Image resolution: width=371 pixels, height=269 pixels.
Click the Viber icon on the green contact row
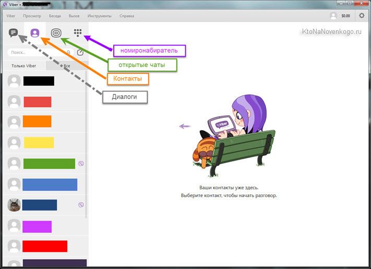81,163
